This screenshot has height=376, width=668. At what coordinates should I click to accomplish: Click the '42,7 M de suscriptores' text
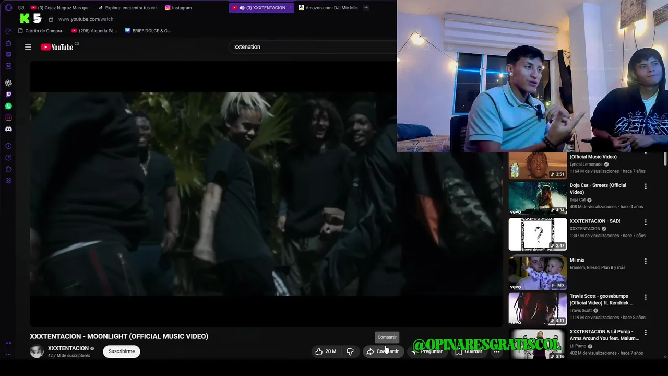tap(69, 356)
